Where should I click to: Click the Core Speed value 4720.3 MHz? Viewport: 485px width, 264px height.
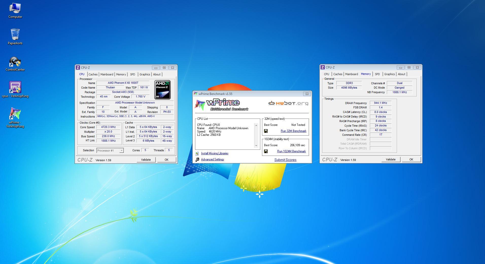[x=108, y=127]
